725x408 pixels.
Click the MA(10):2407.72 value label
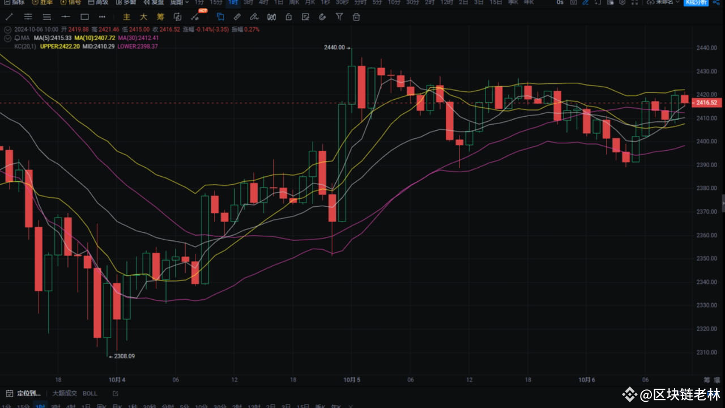pyautogui.click(x=95, y=38)
